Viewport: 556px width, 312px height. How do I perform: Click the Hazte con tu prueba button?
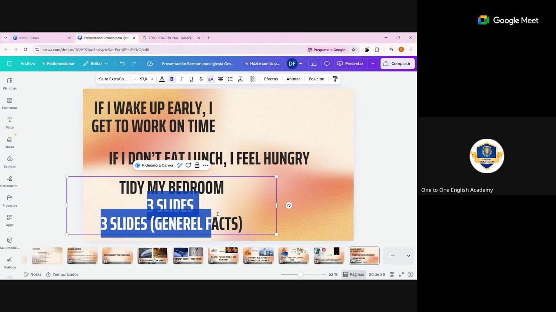pyautogui.click(x=262, y=64)
